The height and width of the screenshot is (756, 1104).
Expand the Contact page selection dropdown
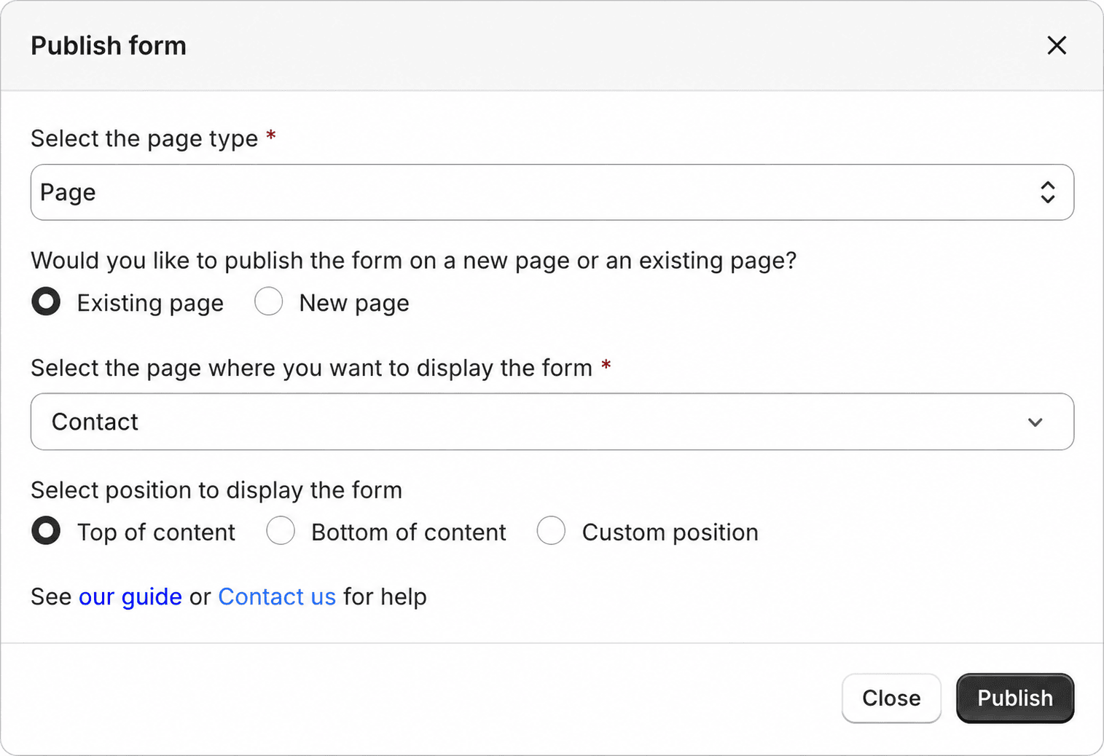pos(552,422)
